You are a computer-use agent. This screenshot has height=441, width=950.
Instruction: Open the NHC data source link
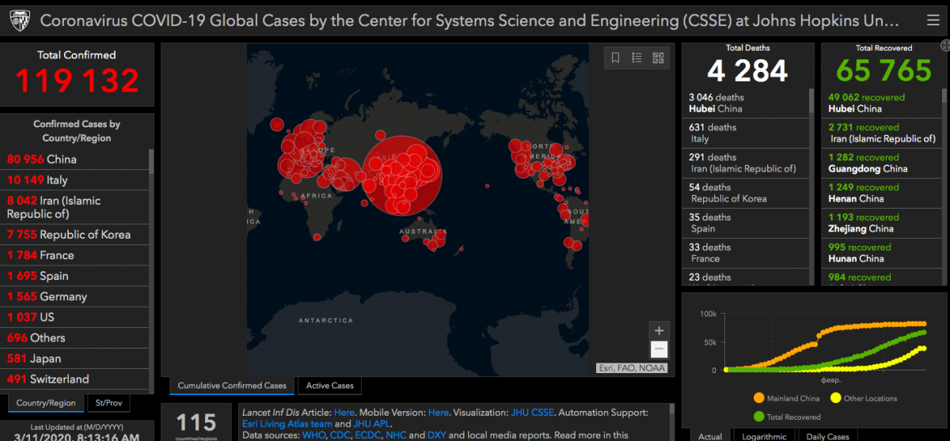[396, 435]
